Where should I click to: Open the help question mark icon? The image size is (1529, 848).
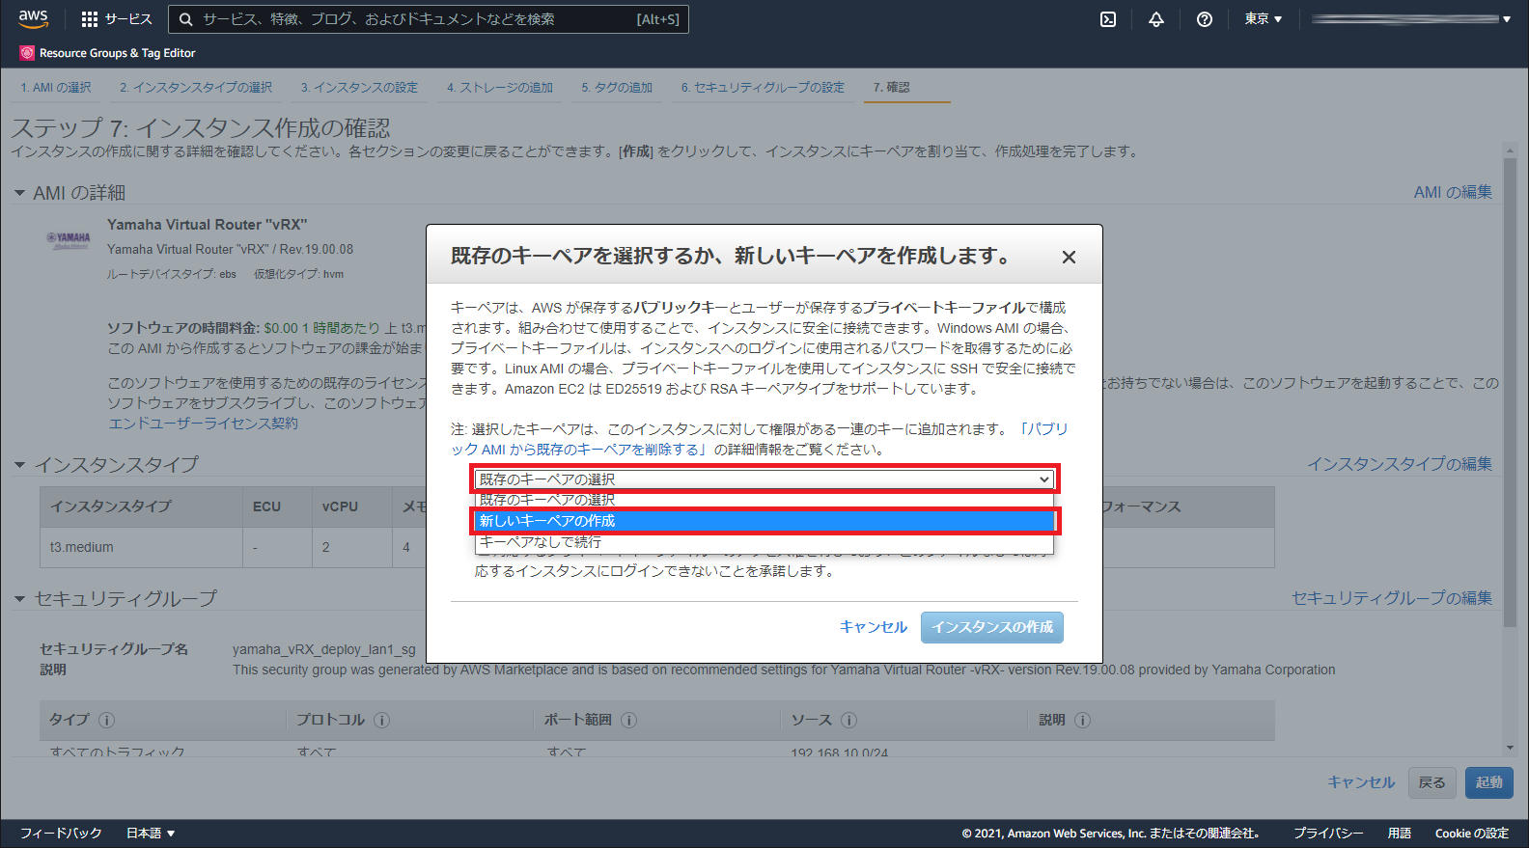click(x=1204, y=19)
